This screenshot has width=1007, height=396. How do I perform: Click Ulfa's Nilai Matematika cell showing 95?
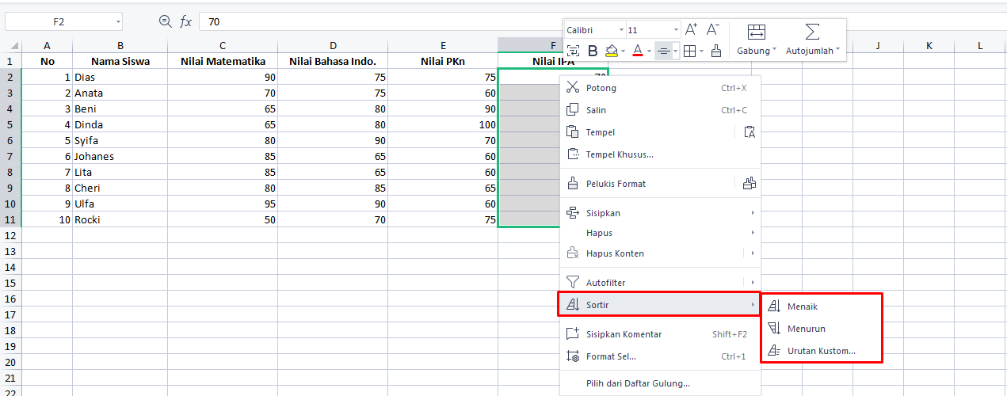[x=223, y=204]
